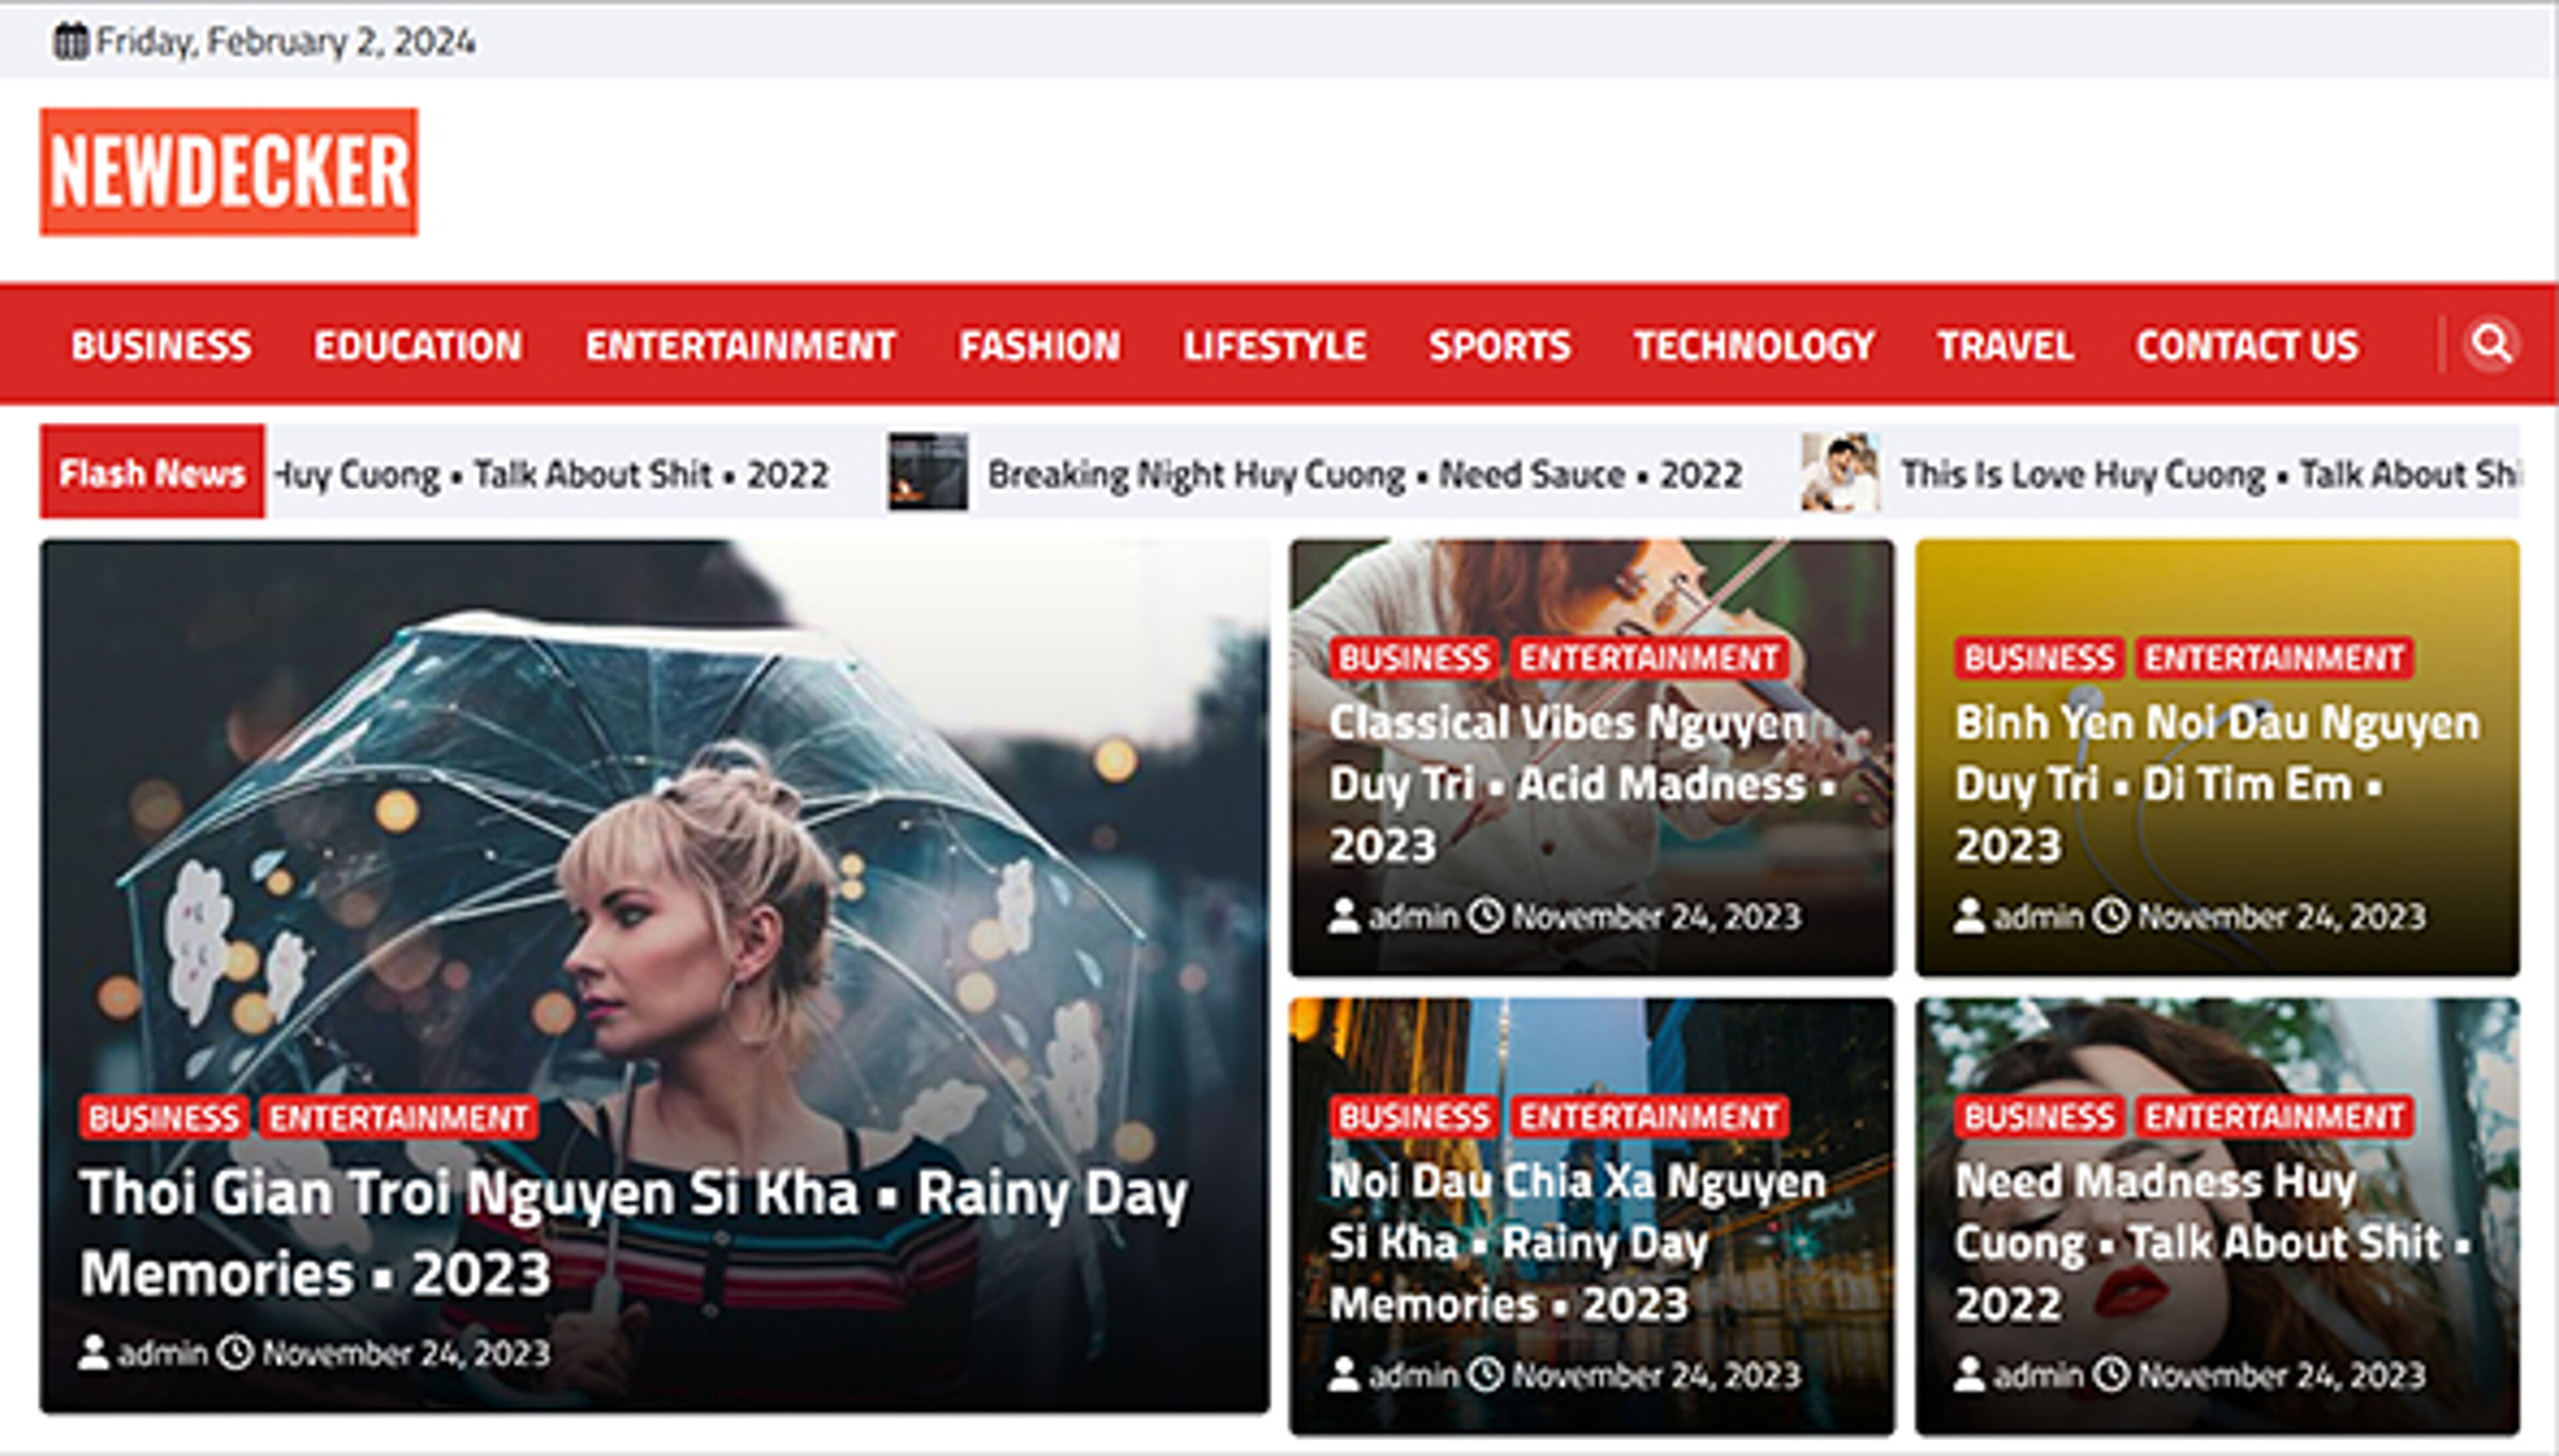Viewport: 2559px width, 1456px height.
Task: Click author icon on Classical Vibes post
Action: (1343, 916)
